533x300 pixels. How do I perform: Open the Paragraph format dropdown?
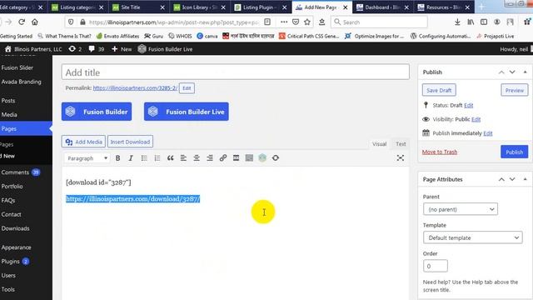[87, 158]
